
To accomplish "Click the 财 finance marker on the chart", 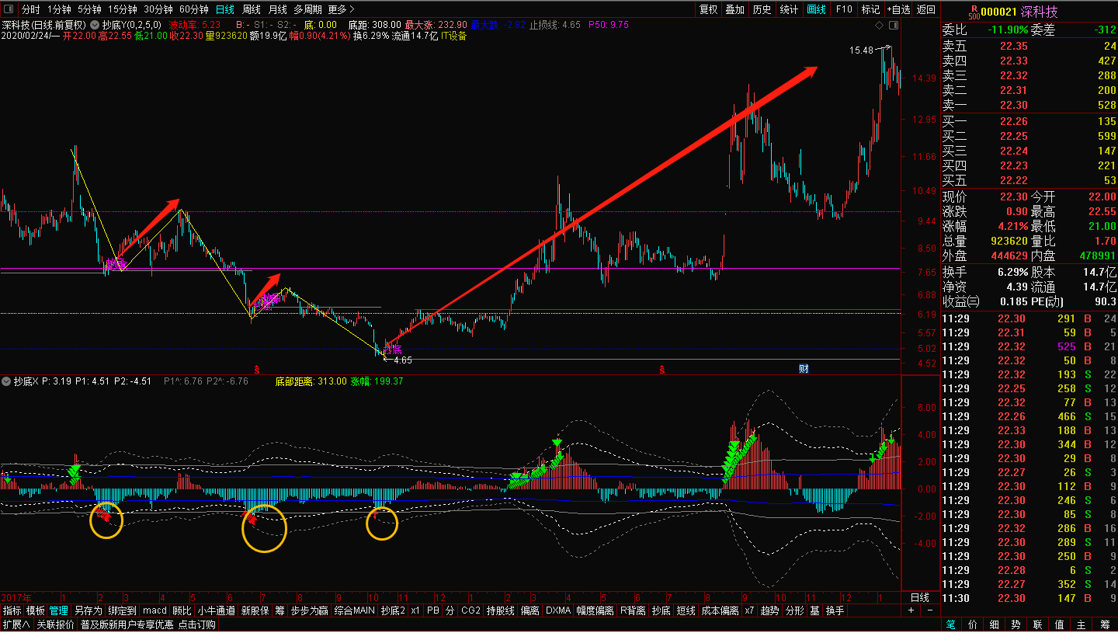I will coord(804,368).
